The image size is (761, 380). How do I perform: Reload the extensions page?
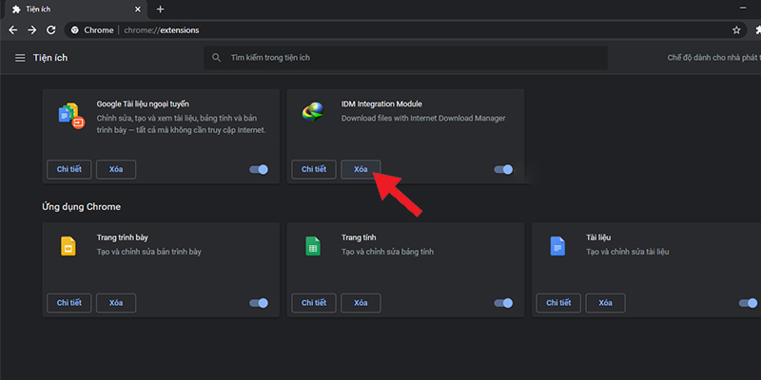pos(51,30)
